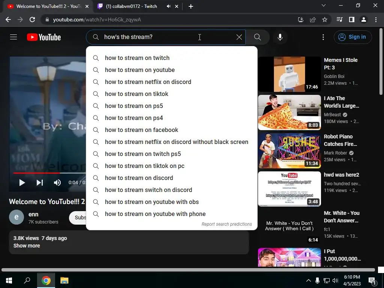Open File Explorer from the taskbar

coord(64,280)
